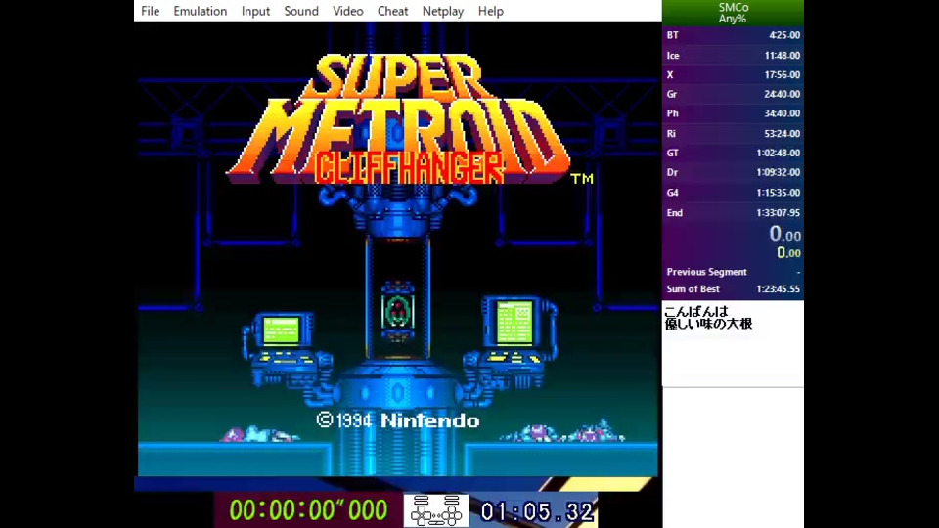Select the Ri split row
Screen dimensions: 939x528
[x=733, y=134]
